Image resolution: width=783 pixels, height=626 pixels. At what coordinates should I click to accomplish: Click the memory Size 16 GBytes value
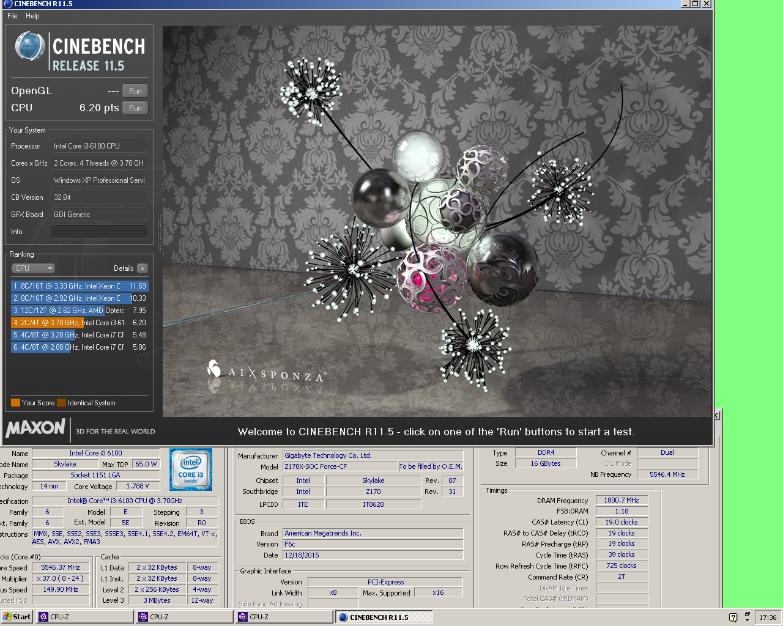pyautogui.click(x=546, y=464)
